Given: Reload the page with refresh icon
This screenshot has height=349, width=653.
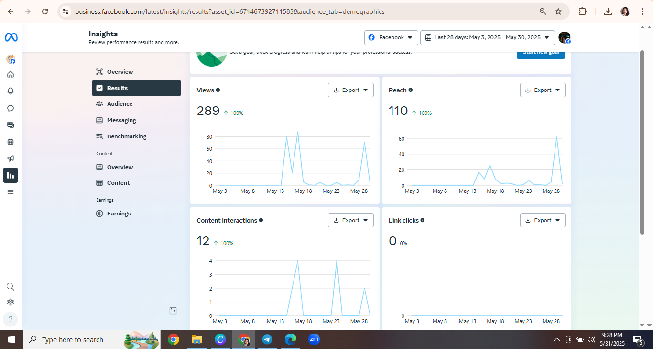Looking at the screenshot, I should click(45, 11).
